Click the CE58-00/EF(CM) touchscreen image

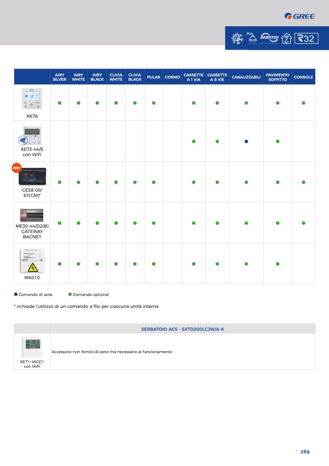click(33, 177)
